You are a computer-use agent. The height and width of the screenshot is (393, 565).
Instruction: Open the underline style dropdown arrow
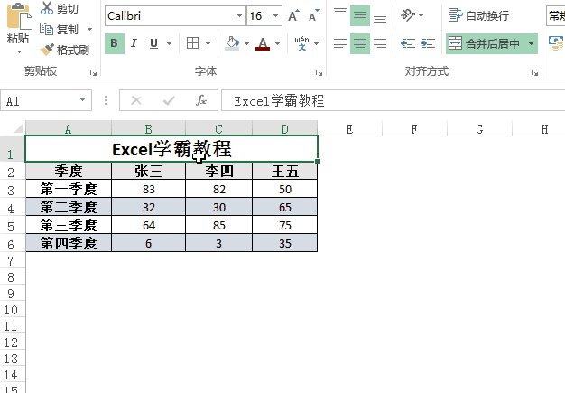169,43
